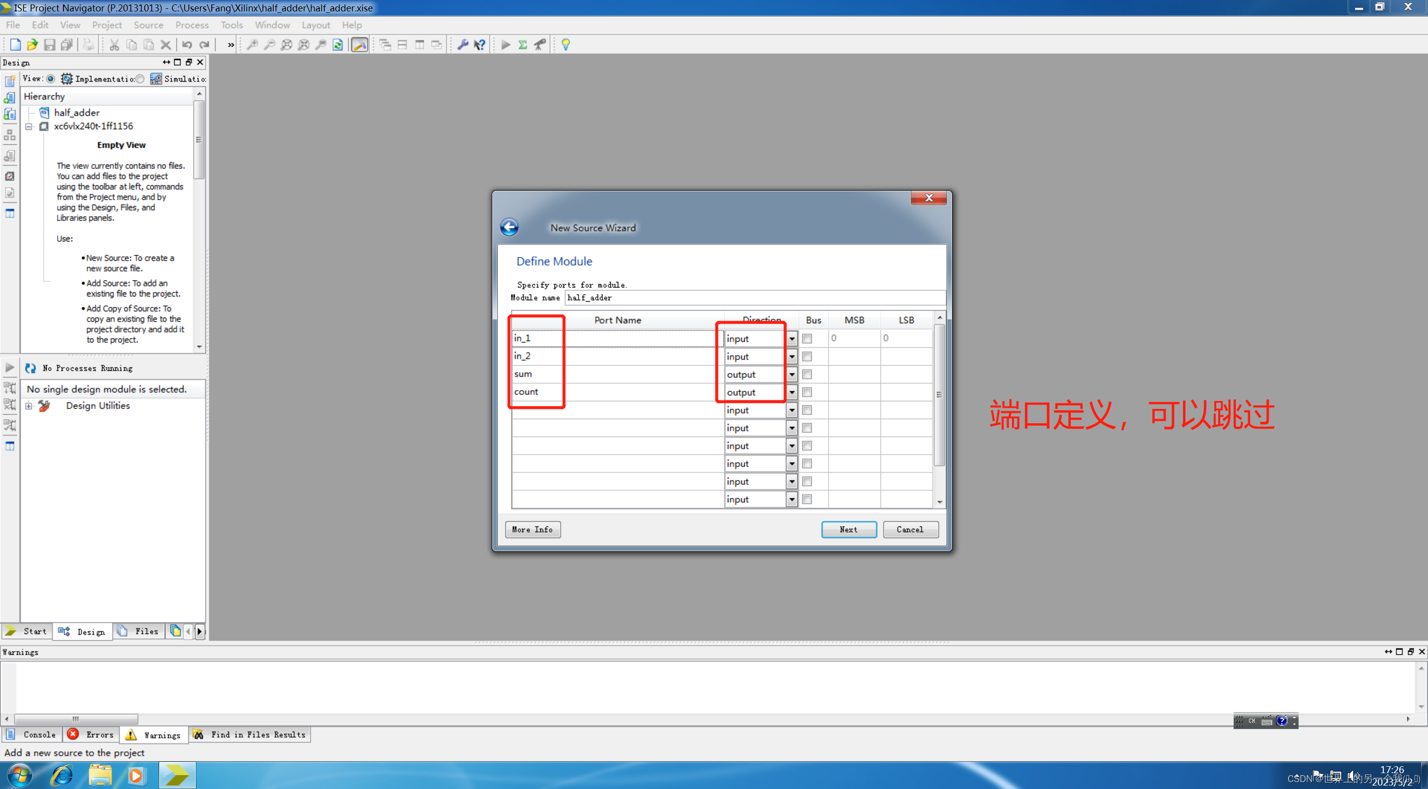Image resolution: width=1428 pixels, height=789 pixels.
Task: Click the Next button in wizard
Action: point(848,529)
